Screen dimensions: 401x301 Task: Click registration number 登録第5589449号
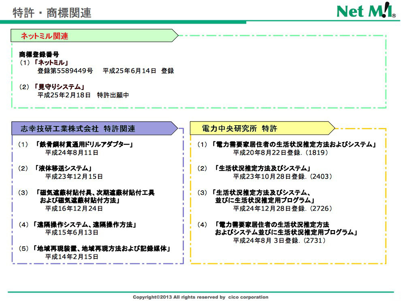point(65,71)
